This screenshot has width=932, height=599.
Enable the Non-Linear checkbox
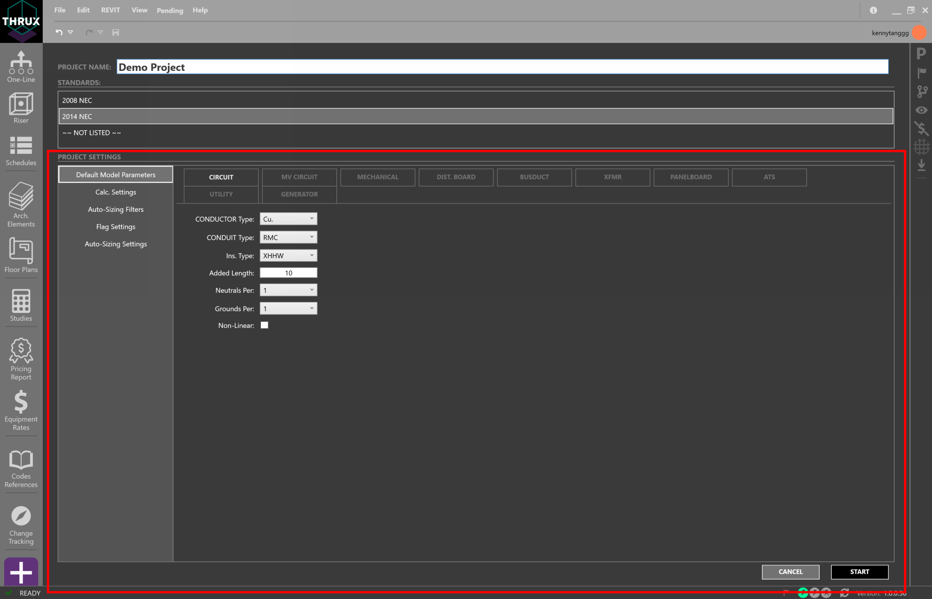coord(265,325)
